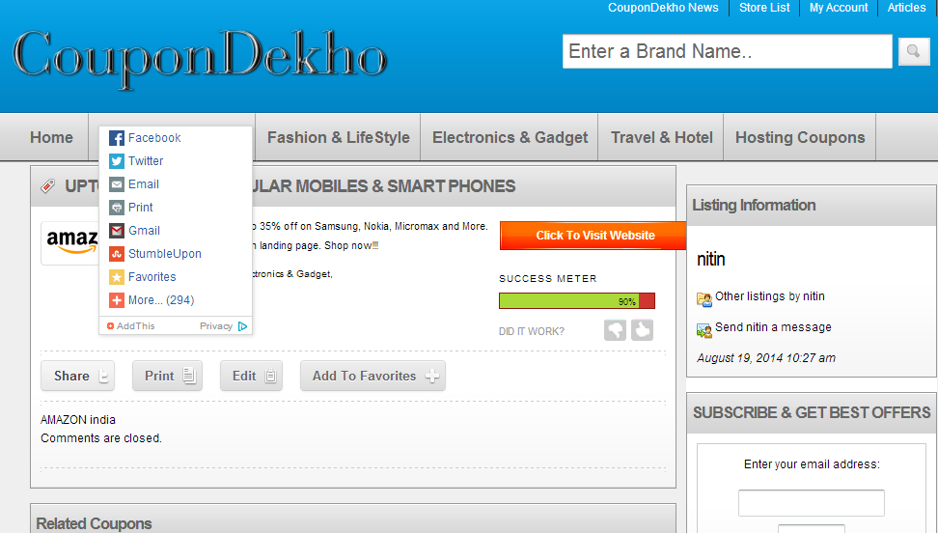
Task: Click the nitin author name
Action: pos(710,260)
